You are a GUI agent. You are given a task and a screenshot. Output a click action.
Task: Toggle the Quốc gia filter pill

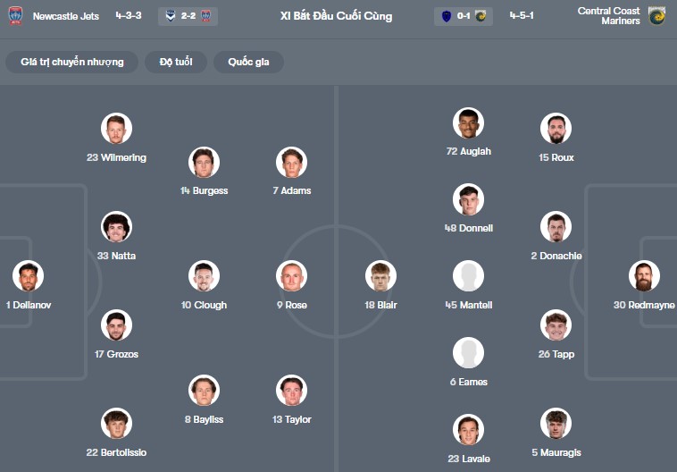click(x=249, y=62)
